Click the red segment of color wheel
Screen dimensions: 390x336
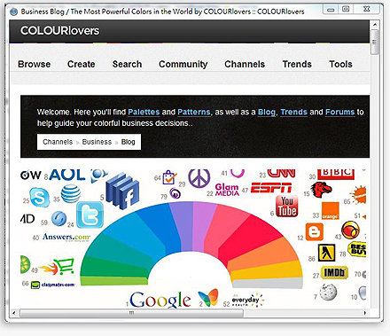pos(251,238)
